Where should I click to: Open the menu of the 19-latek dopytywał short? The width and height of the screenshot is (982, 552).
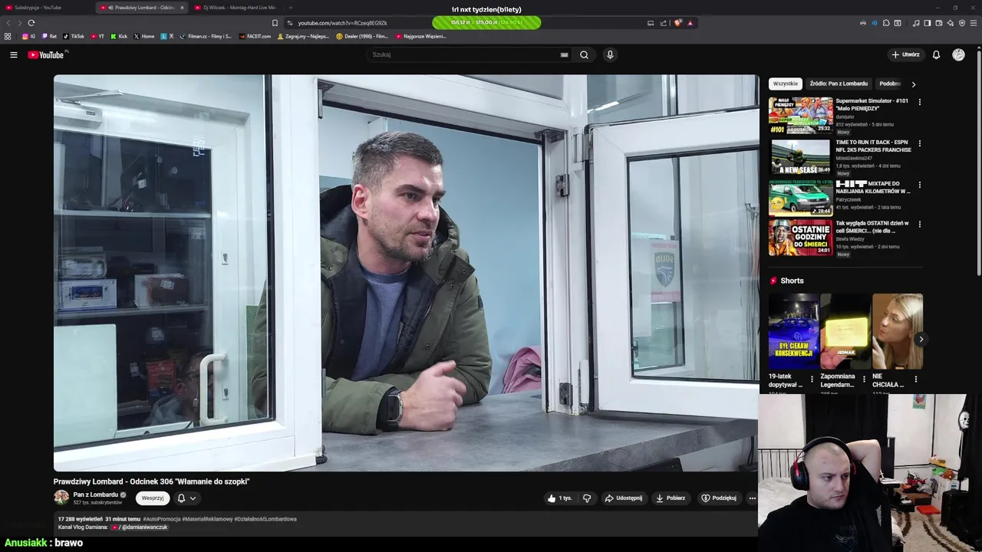812,379
